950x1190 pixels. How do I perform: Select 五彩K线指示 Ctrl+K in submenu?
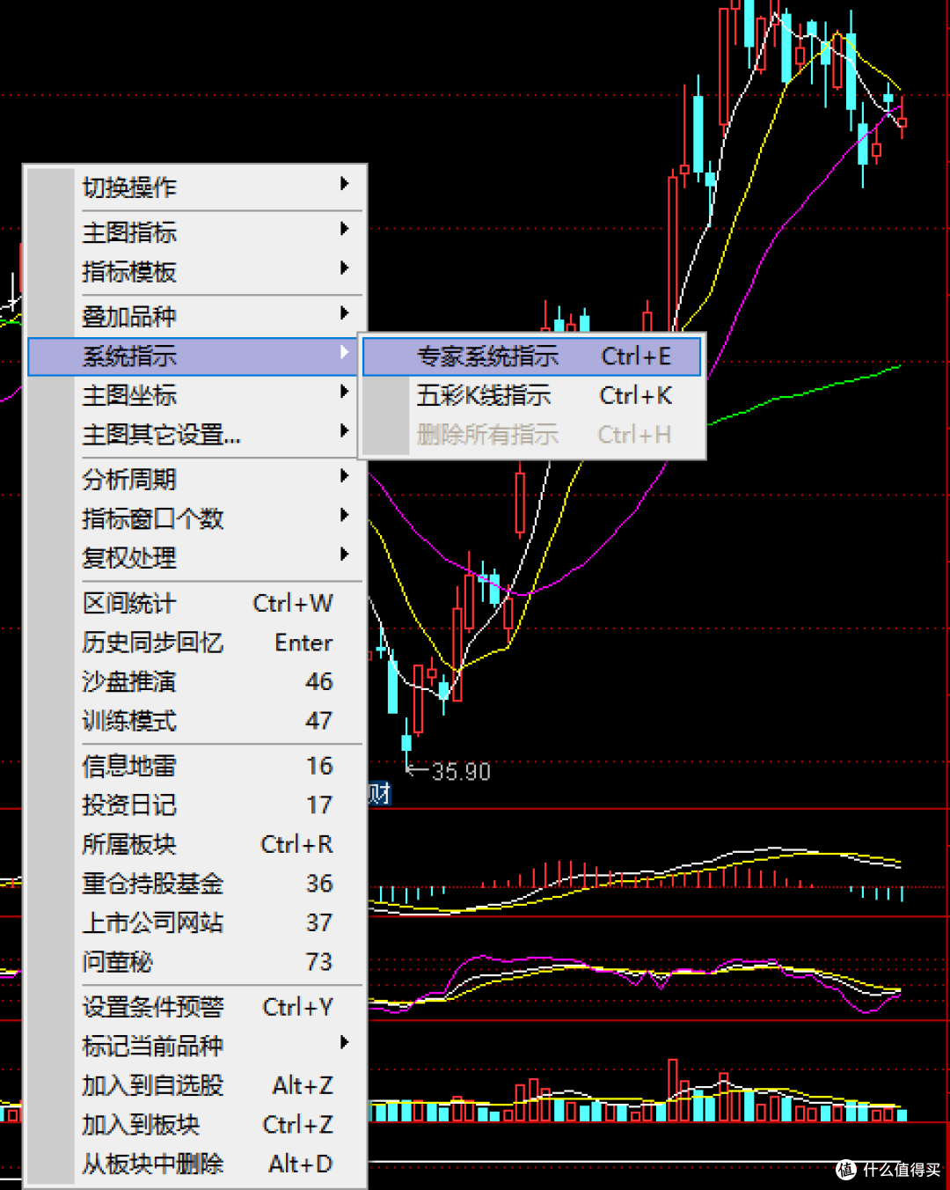(531, 396)
